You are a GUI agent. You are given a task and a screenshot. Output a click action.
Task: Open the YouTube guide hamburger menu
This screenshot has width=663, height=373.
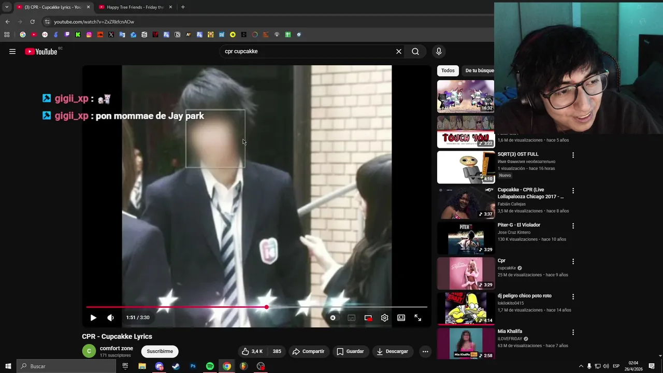12,51
